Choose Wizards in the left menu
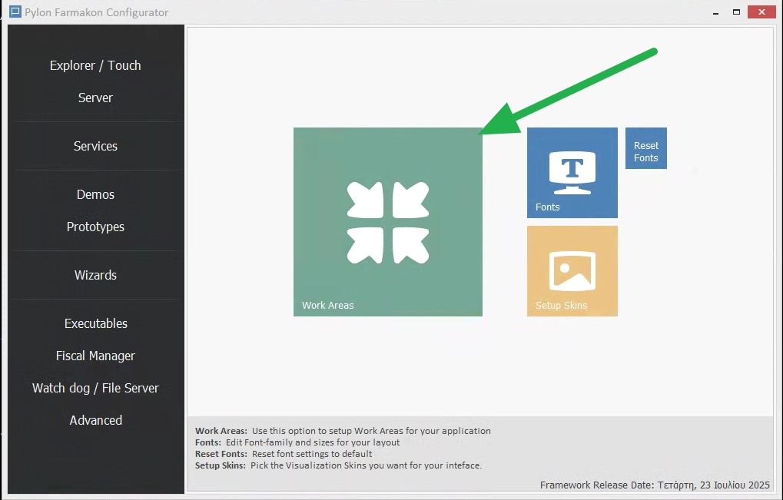This screenshot has width=783, height=500. click(x=95, y=275)
